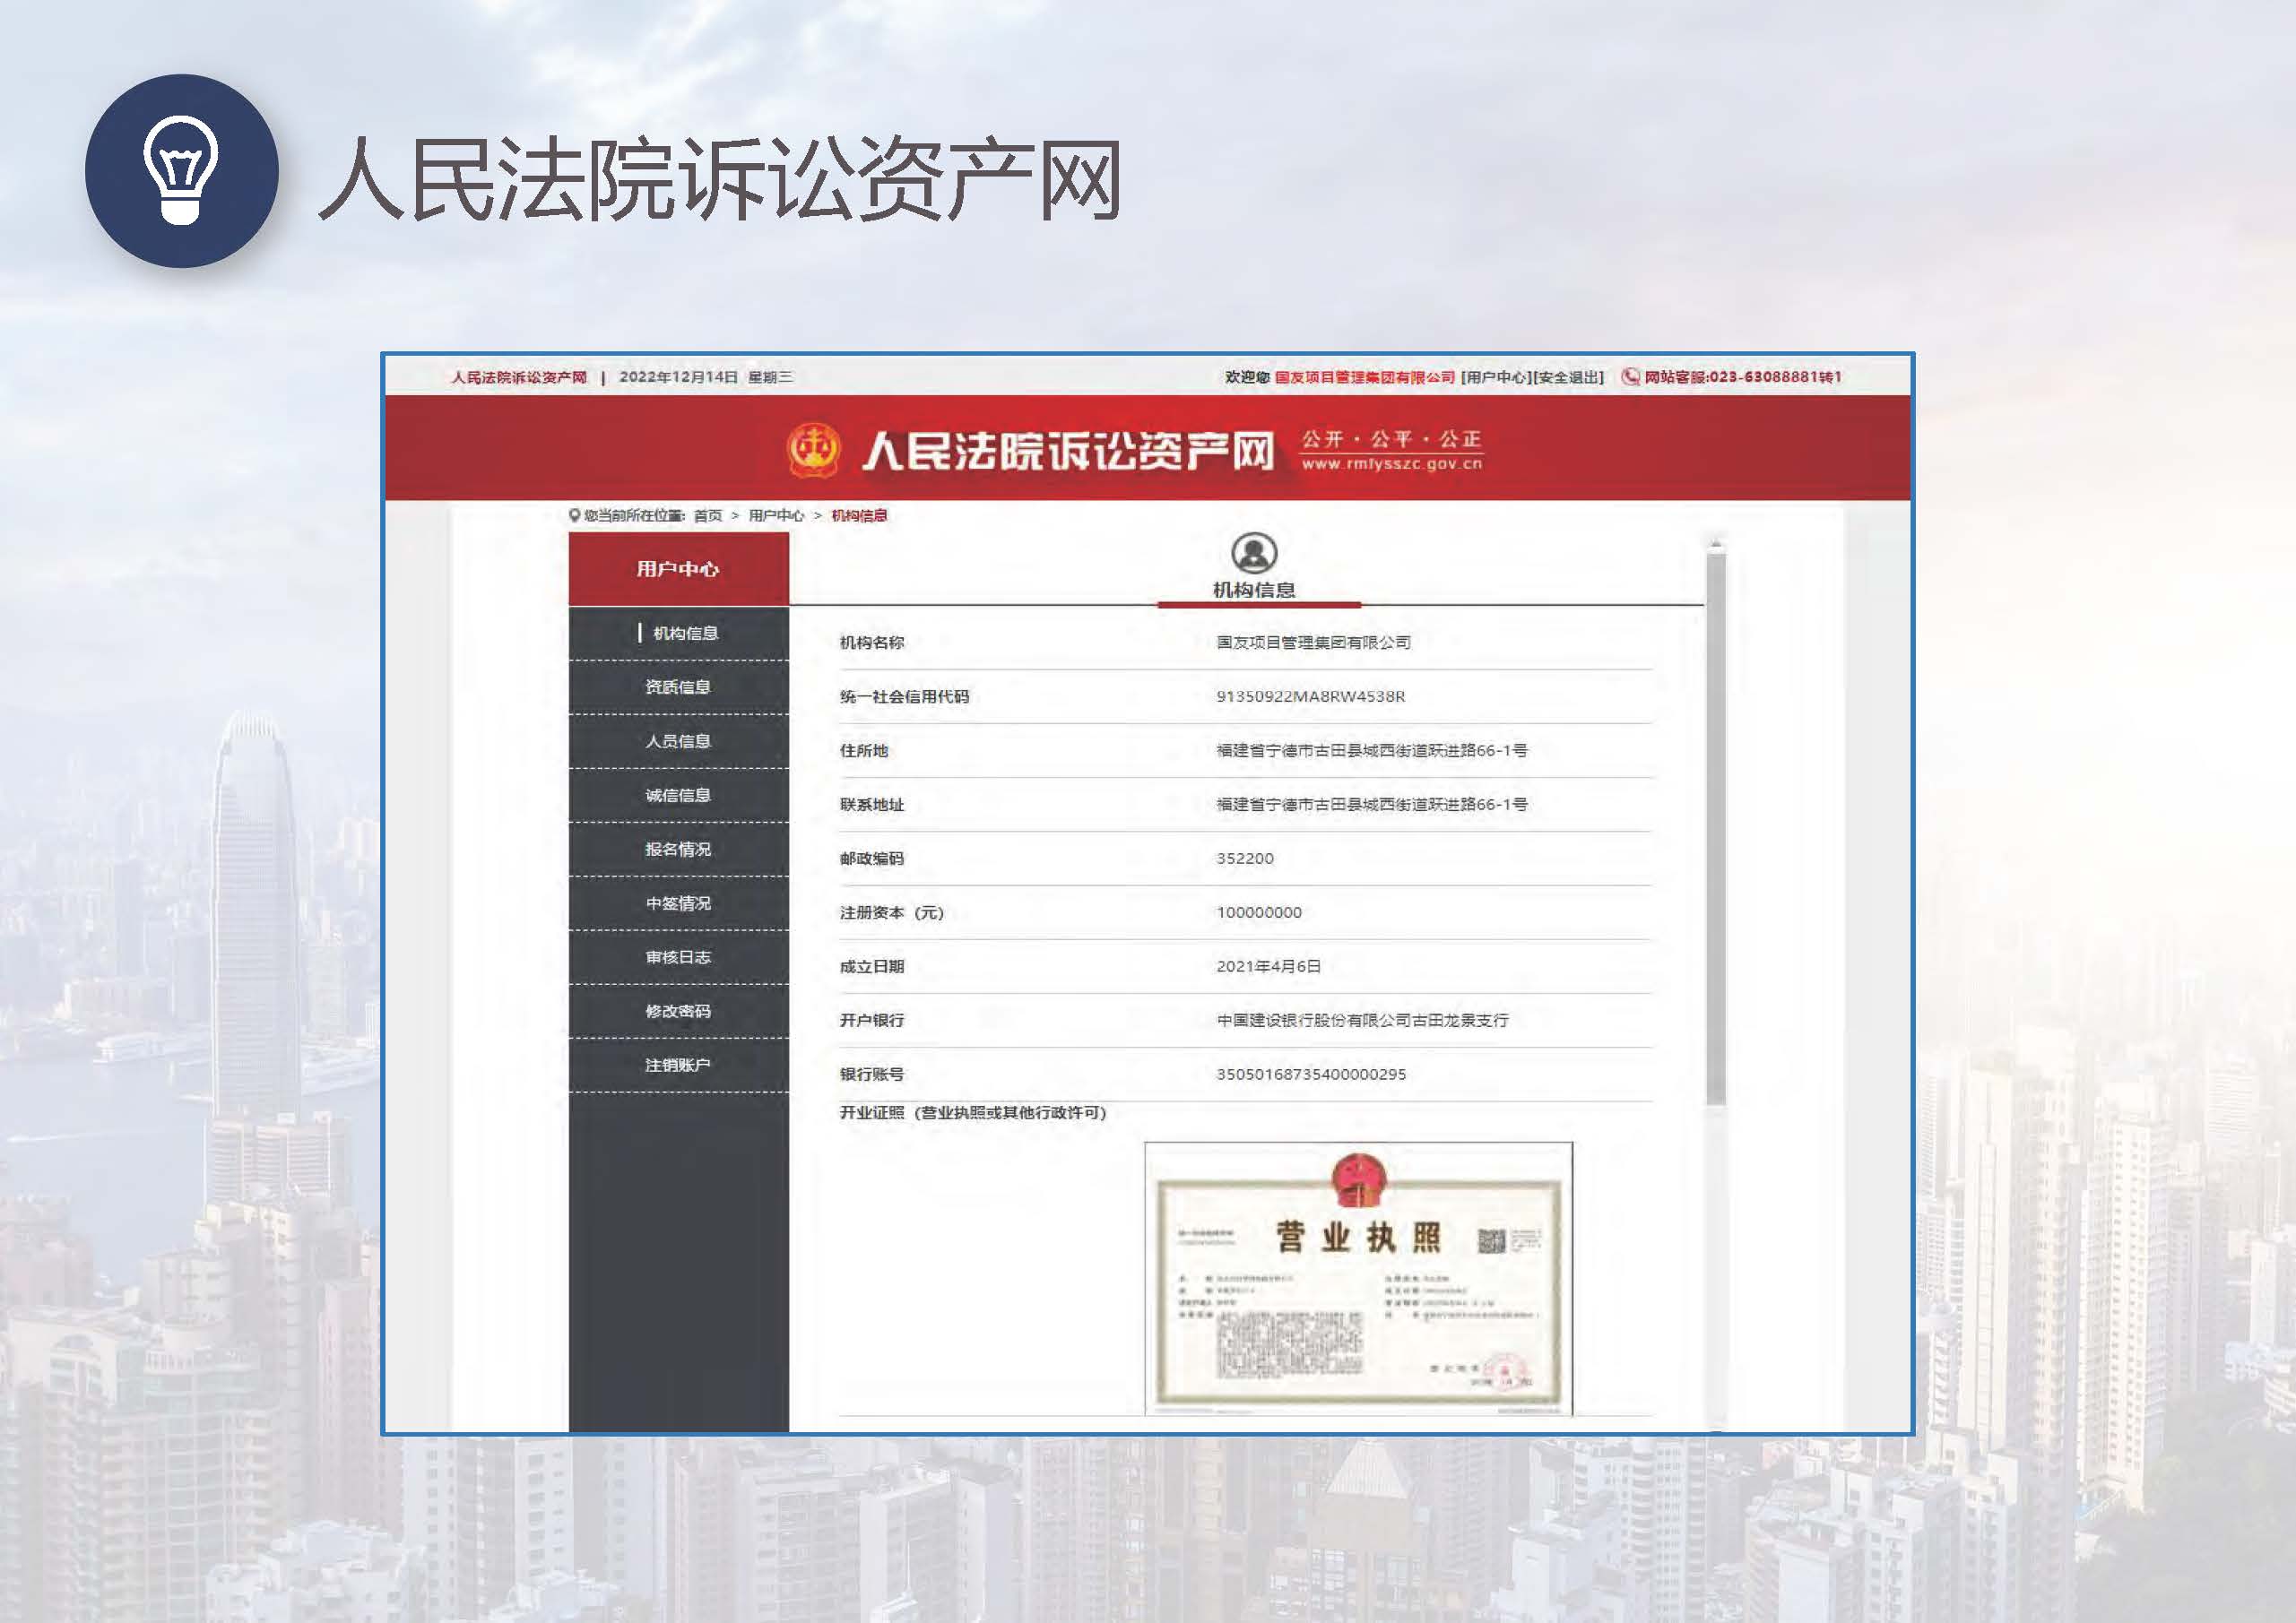Viewport: 2296px width, 1623px height.
Task: Click the [安全退出] logout link
Action: pos(1568,376)
